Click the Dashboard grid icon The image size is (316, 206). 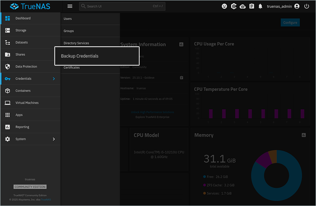pos(7,18)
